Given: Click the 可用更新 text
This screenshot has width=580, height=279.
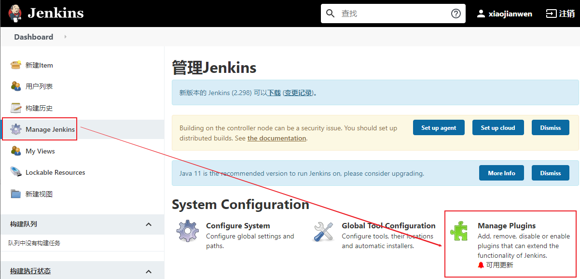Looking at the screenshot, I should point(499,265).
